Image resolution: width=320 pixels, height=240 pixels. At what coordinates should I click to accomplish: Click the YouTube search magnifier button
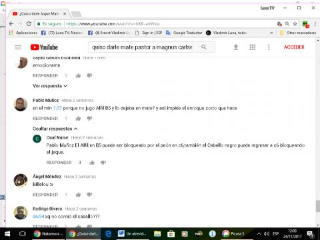pyautogui.click(x=204, y=47)
